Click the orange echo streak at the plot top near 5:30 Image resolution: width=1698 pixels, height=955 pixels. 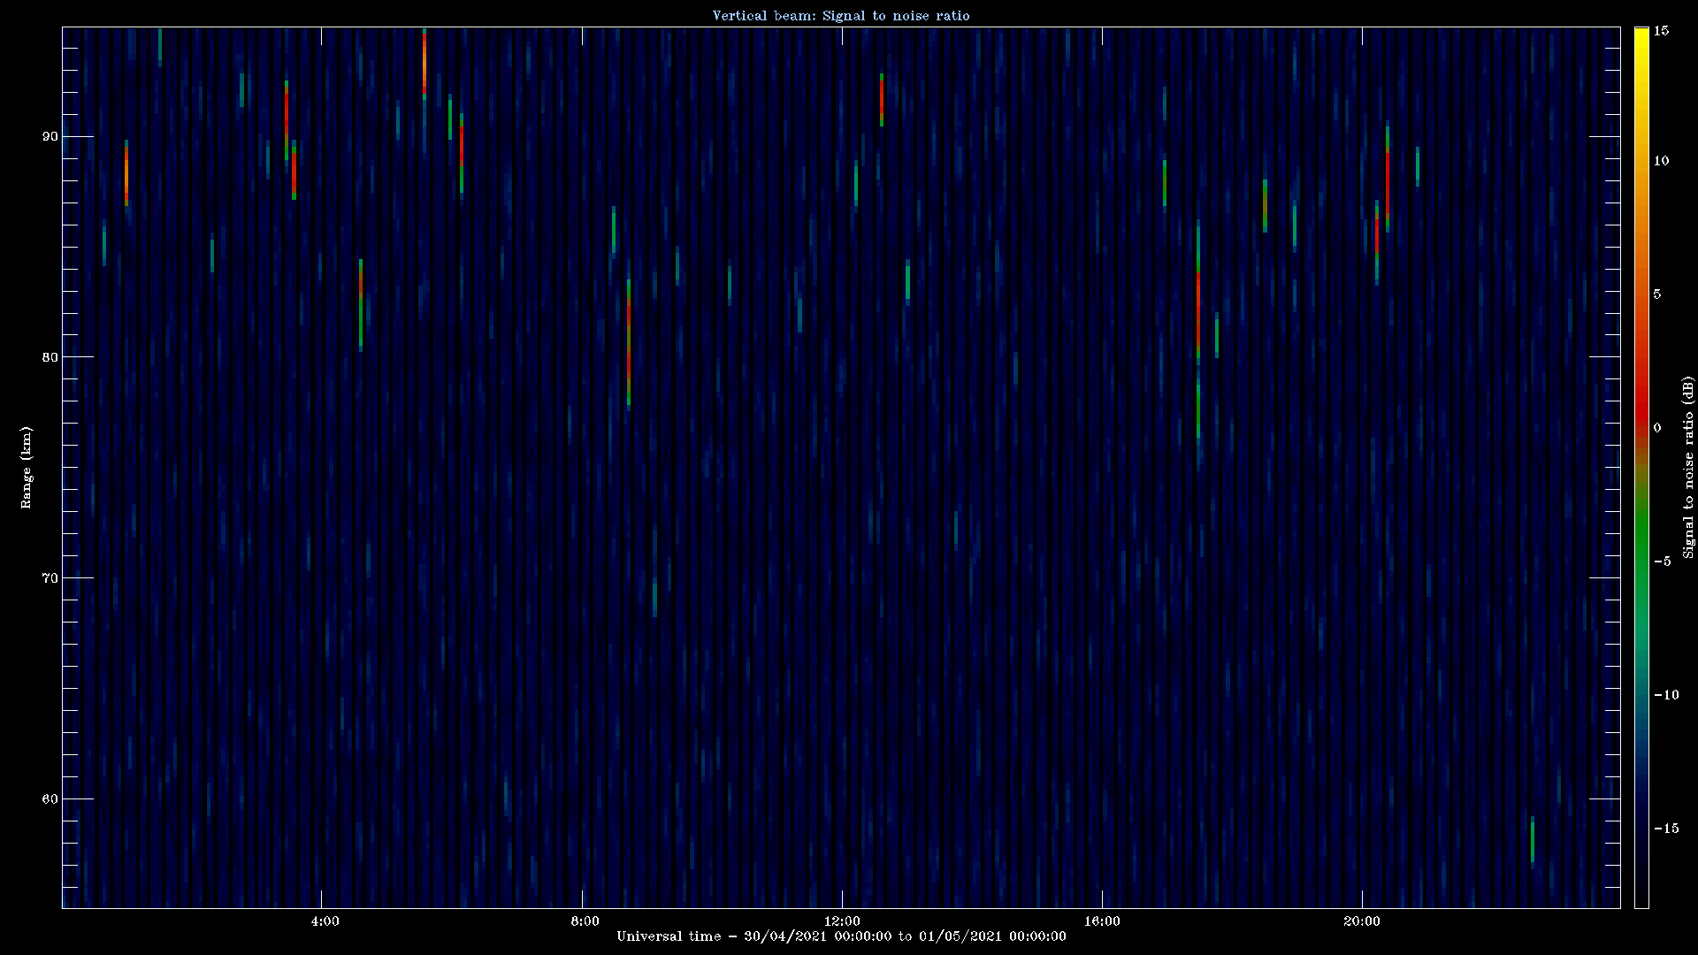click(x=424, y=62)
